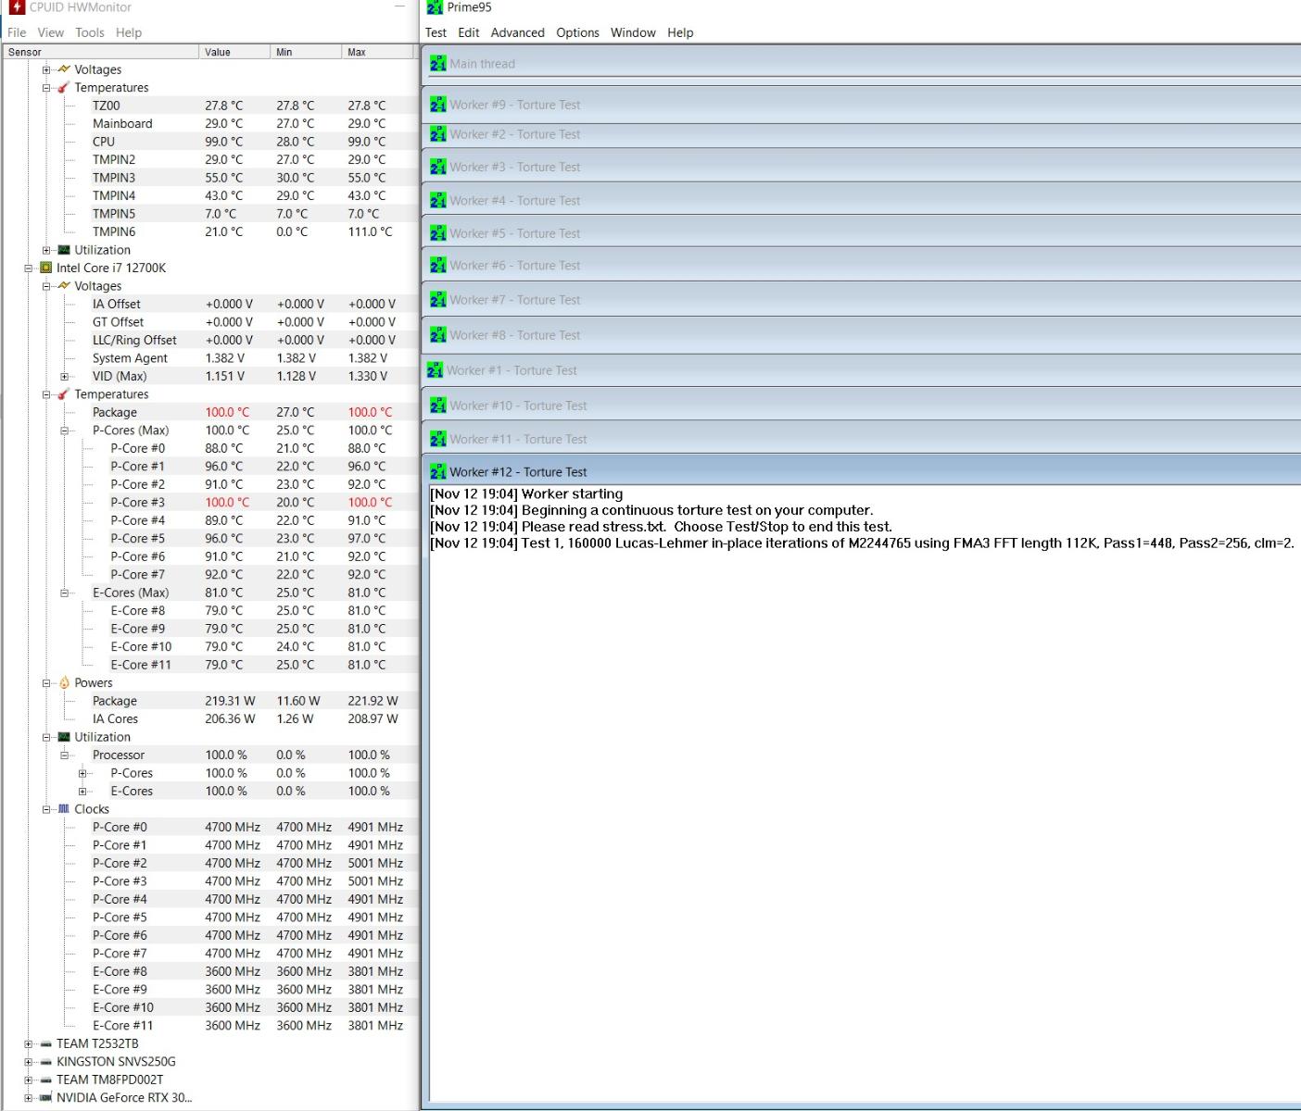Screen dimensions: 1301x1111
Task: Open the Help menu in Prime95
Action: click(680, 32)
